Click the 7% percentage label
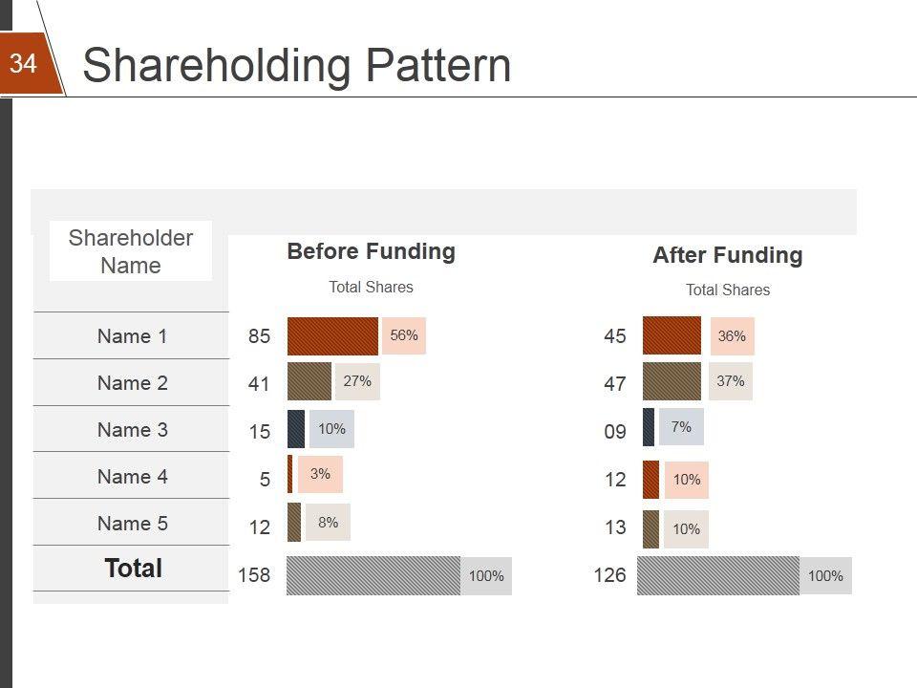Viewport: 917px width, 688px height. pos(681,427)
